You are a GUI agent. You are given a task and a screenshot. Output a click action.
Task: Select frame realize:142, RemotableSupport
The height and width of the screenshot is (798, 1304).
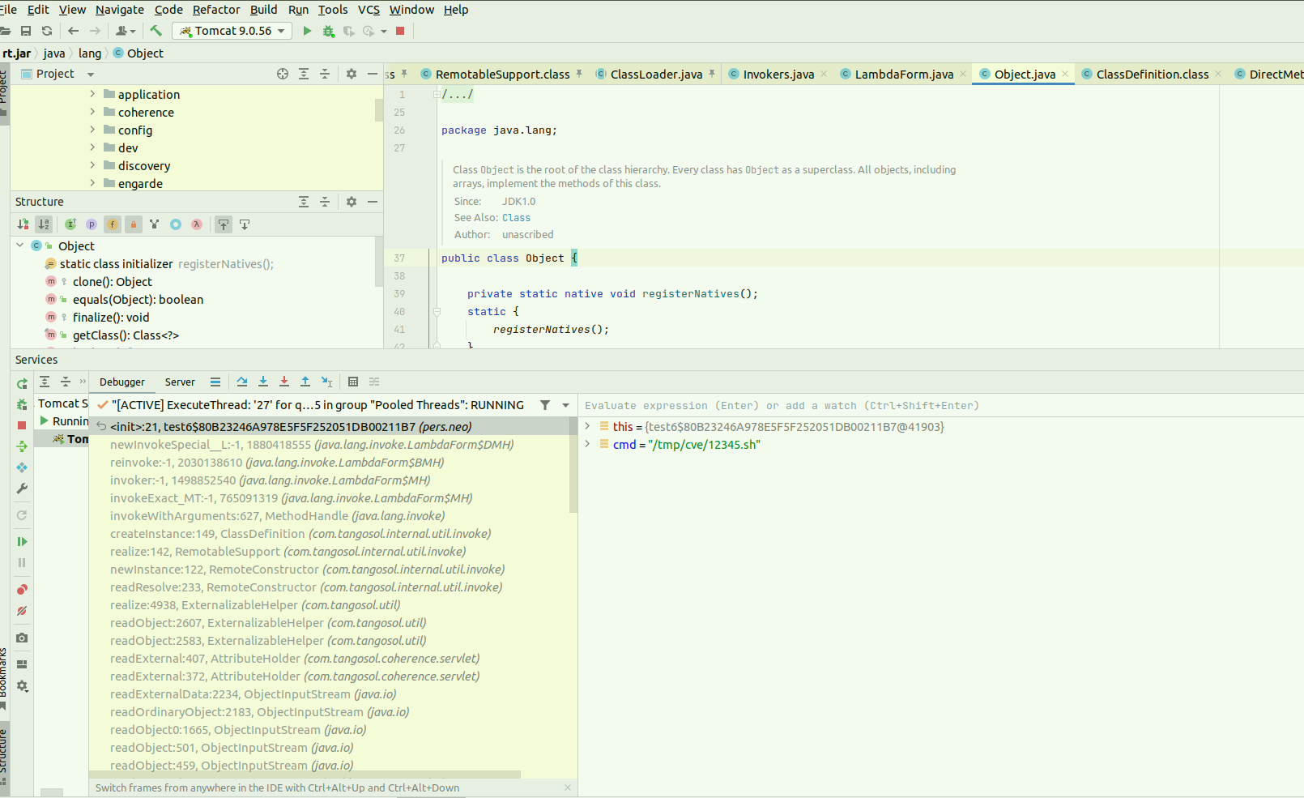pos(333,552)
